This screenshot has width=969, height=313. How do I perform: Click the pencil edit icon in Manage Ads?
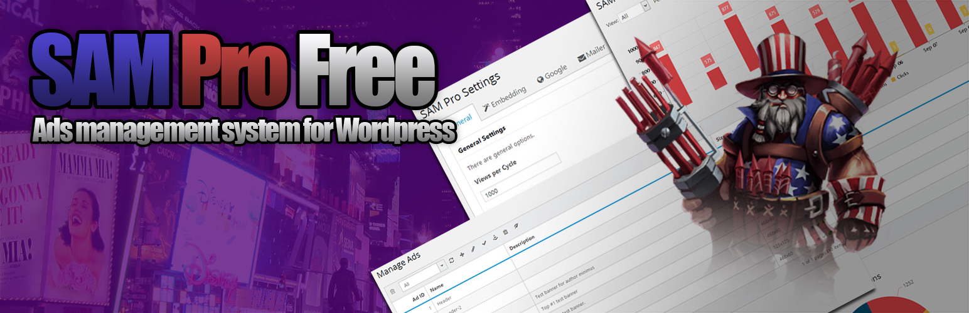pyautogui.click(x=473, y=249)
